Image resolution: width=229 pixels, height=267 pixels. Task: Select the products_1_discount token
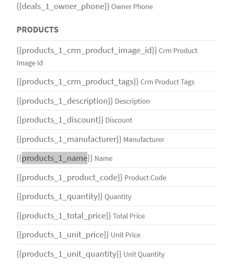point(60,120)
